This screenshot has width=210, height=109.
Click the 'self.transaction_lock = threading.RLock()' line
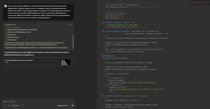(122, 5)
